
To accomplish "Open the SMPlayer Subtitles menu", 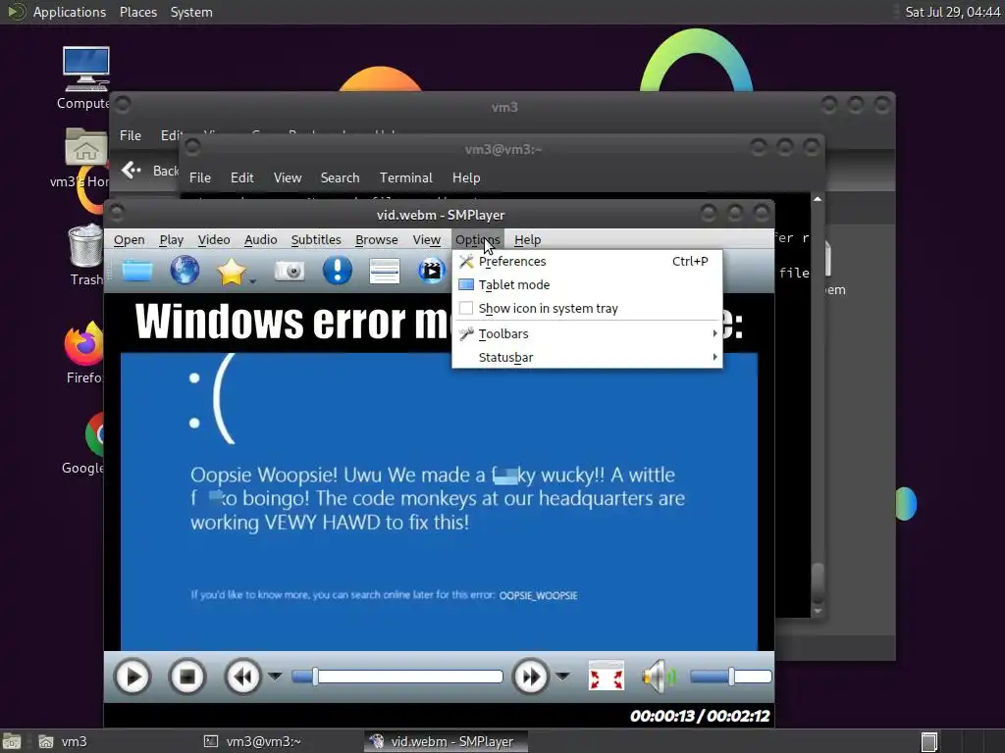I will coord(316,239).
